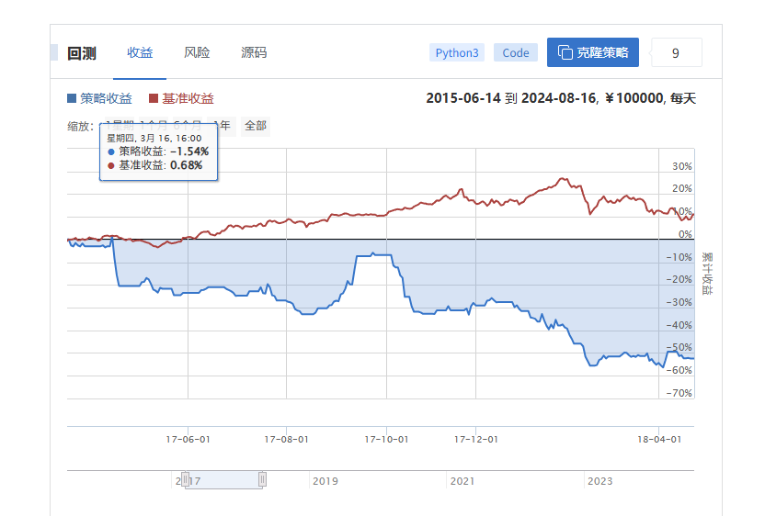The image size is (765, 516).
Task: Set zoom range to 1年
Action: (223, 126)
